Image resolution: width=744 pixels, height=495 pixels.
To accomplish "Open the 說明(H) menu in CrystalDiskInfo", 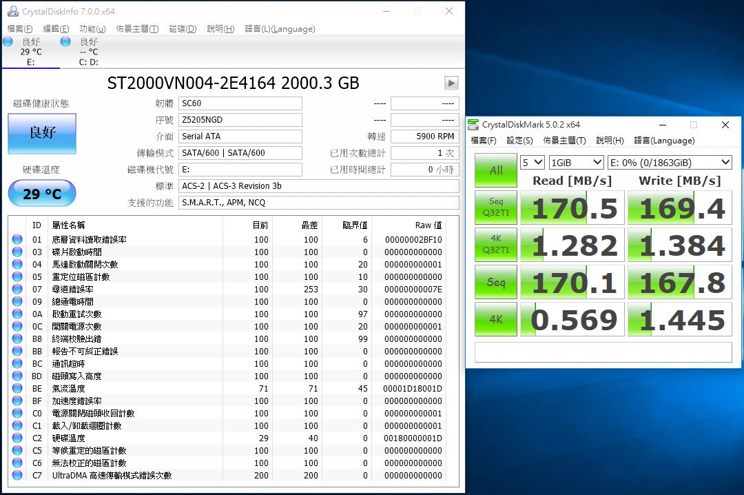I will click(220, 29).
